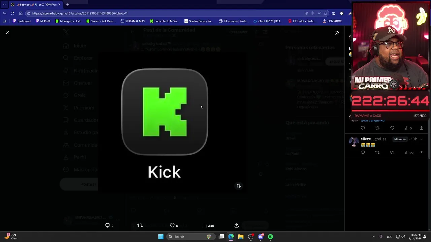Open the Mi Perfil bookmark

[x=43, y=21]
